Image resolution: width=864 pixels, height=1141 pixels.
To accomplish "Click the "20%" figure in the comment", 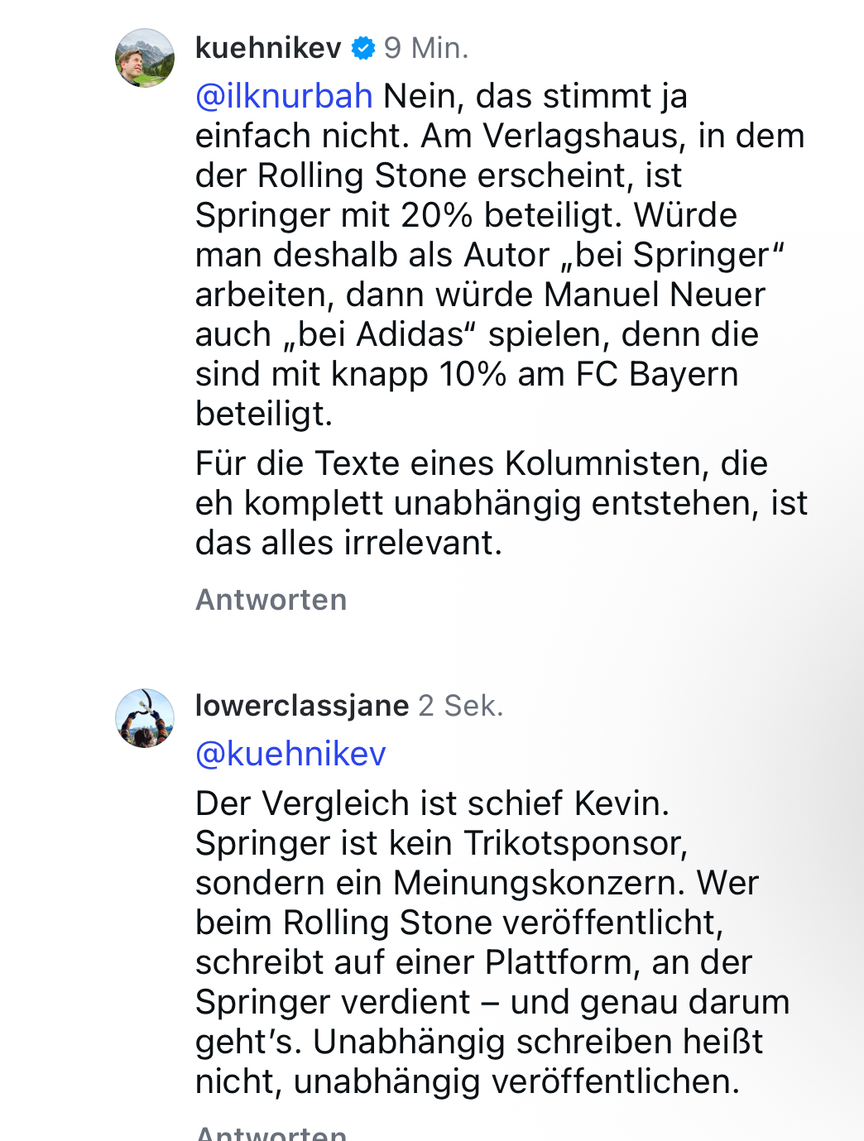I will tap(437, 215).
